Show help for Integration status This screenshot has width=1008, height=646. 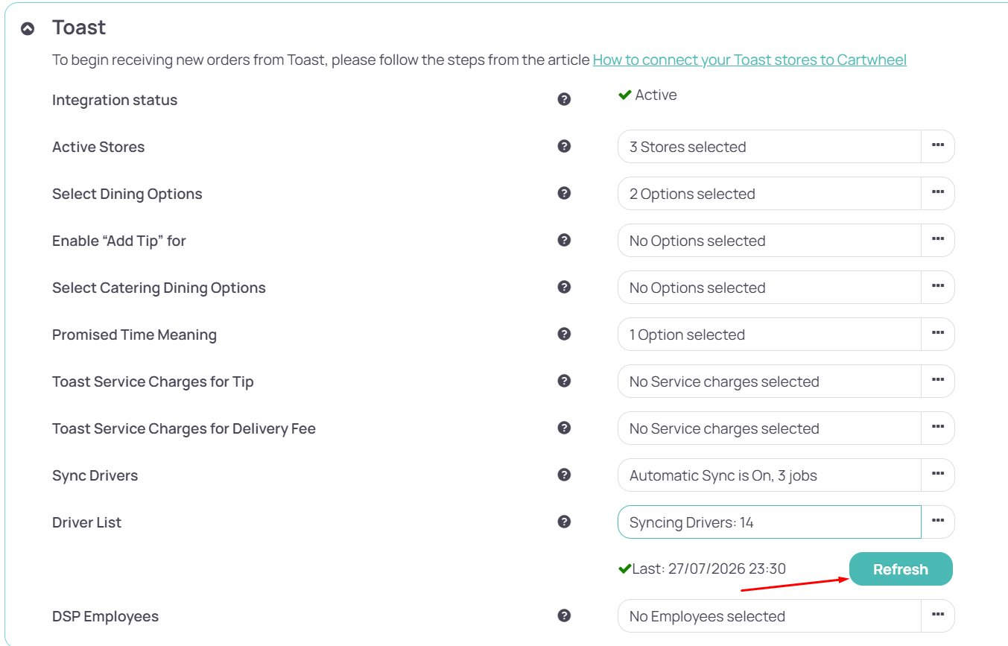pyautogui.click(x=564, y=99)
